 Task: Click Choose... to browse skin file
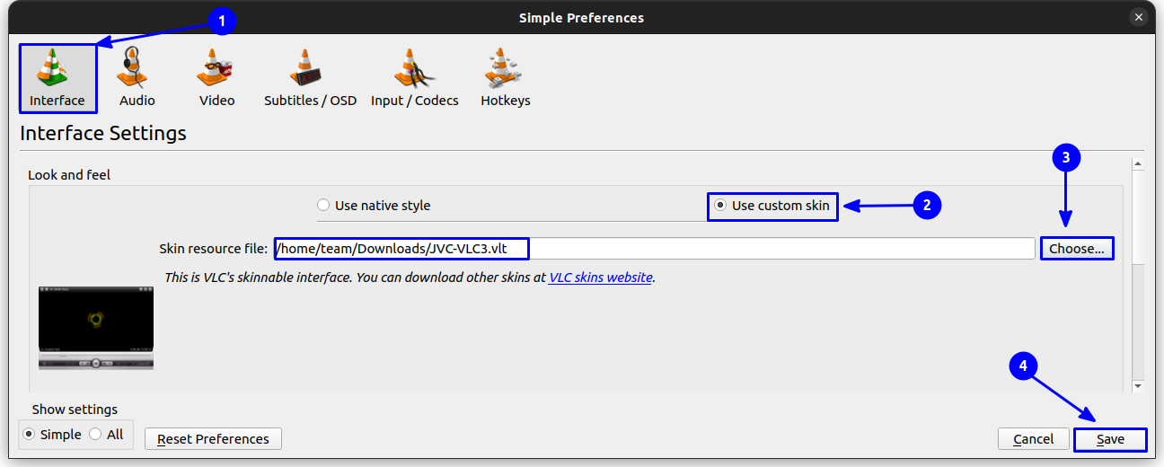click(x=1077, y=249)
